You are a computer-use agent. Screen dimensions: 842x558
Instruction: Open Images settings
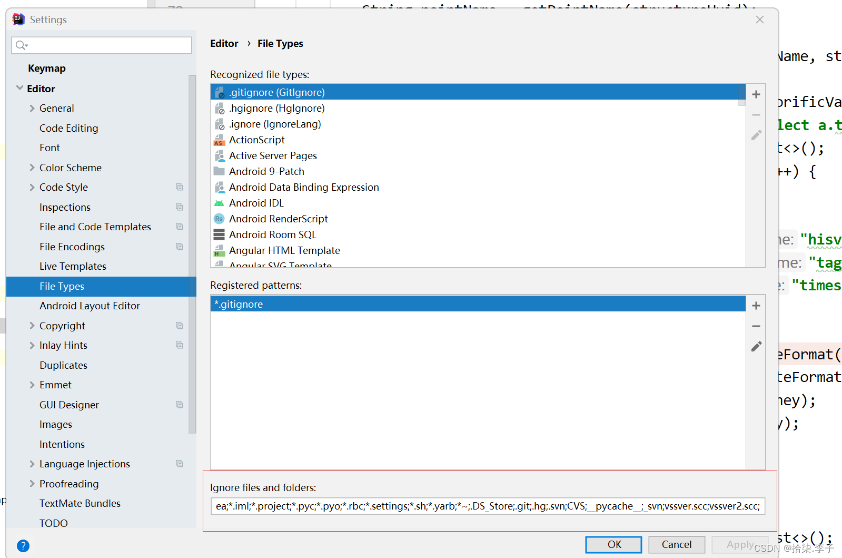coord(56,424)
